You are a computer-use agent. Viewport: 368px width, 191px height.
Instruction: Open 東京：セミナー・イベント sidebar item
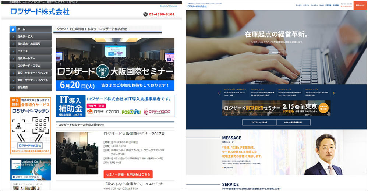pos(31,73)
